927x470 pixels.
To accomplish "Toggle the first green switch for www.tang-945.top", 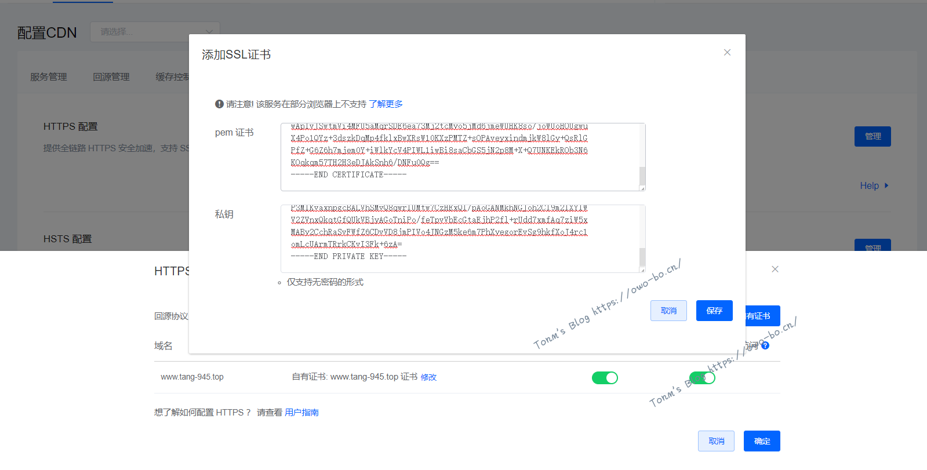I will [605, 378].
